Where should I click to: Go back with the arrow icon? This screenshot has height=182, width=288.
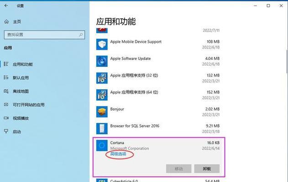tap(6, 5)
